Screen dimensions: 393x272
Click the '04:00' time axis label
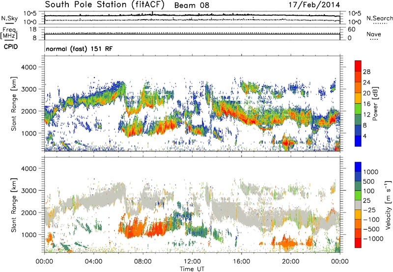(93, 262)
